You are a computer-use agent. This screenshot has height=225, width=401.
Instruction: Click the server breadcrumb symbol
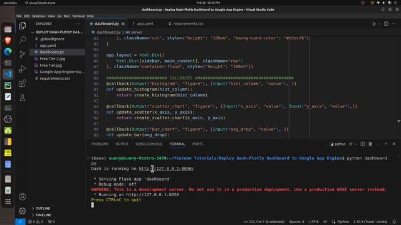coord(137,32)
